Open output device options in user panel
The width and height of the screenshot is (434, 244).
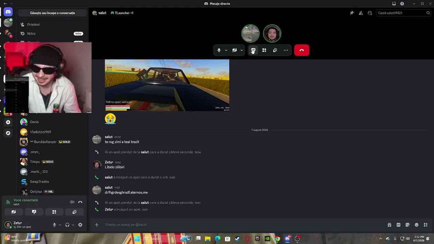(x=73, y=225)
